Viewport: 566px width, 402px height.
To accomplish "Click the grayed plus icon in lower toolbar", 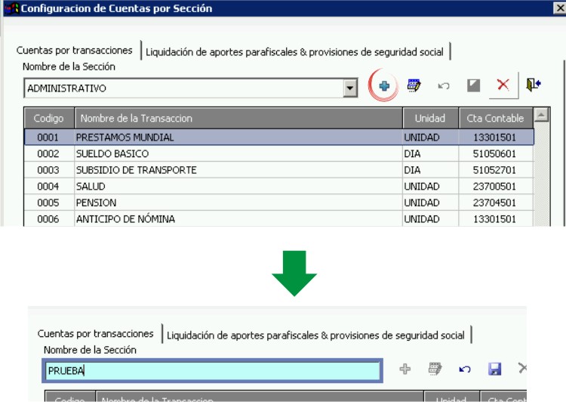I will pyautogui.click(x=405, y=369).
